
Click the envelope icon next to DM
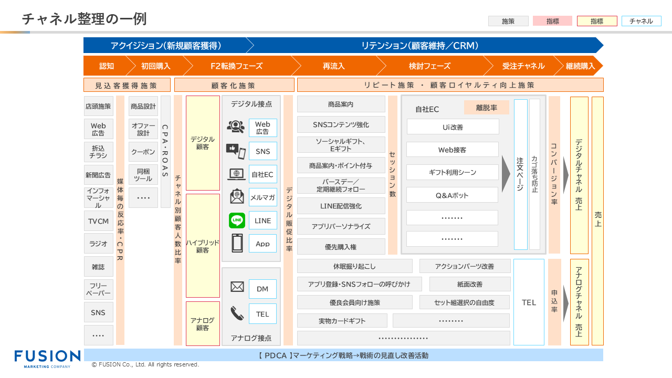pos(237,287)
